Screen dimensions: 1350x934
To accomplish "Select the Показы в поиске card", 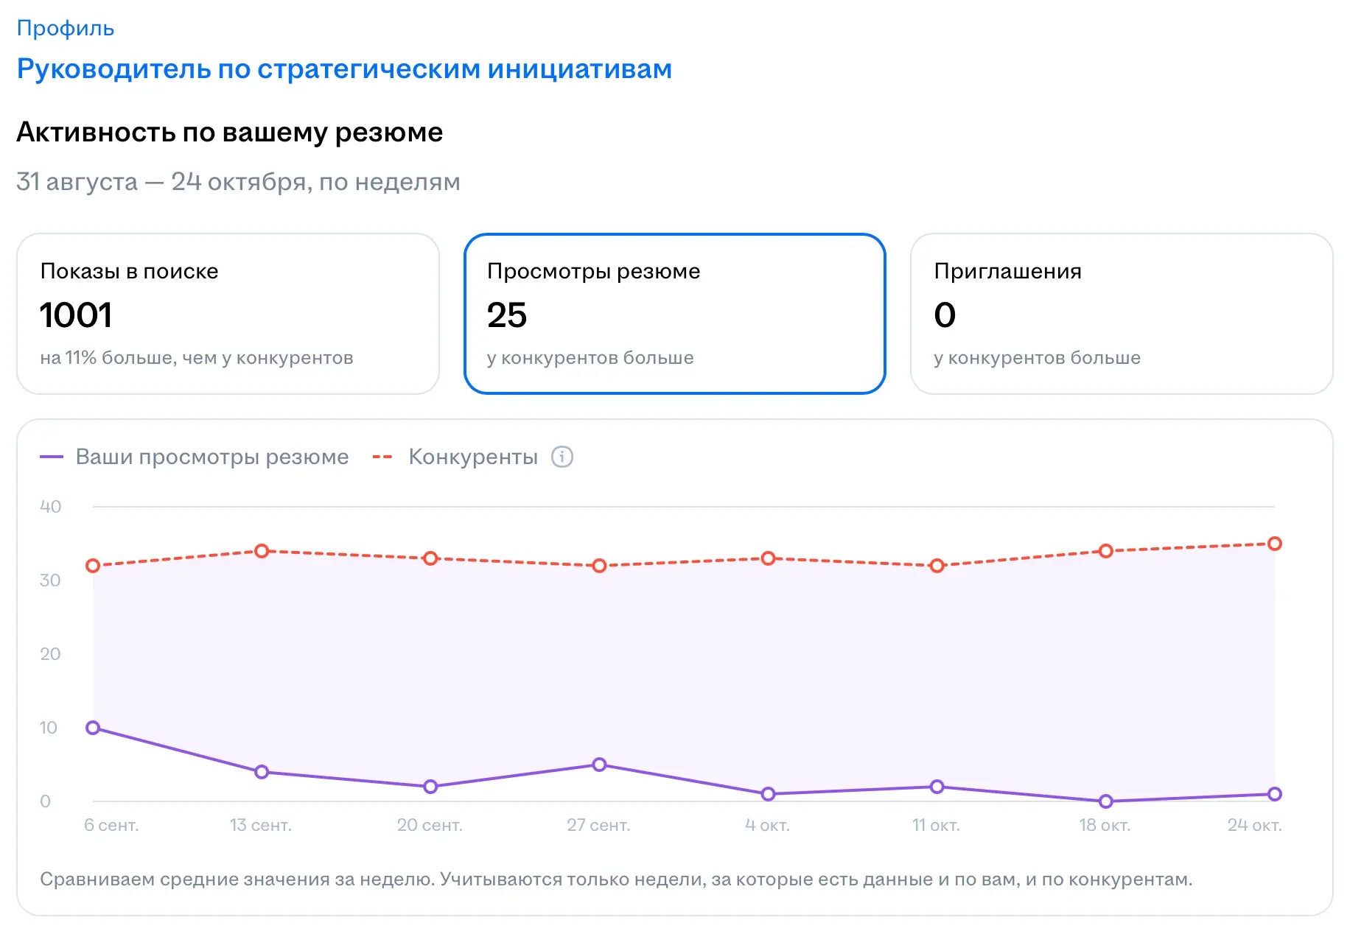I will [x=228, y=314].
